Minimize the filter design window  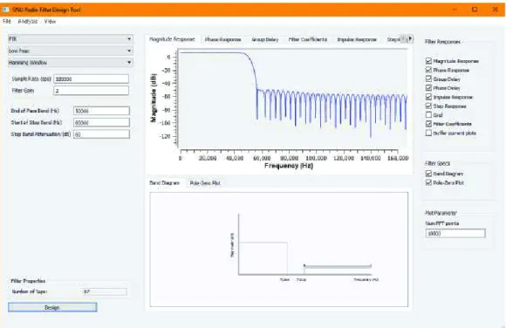(455, 10)
